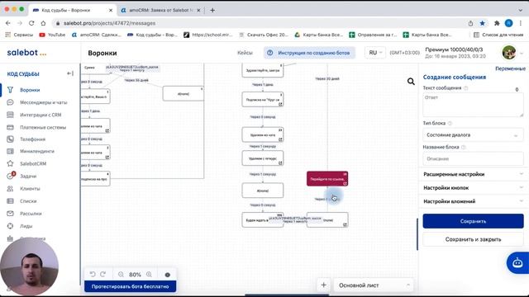Open the Кейсы link
The width and height of the screenshot is (529, 297).
coord(245,53)
